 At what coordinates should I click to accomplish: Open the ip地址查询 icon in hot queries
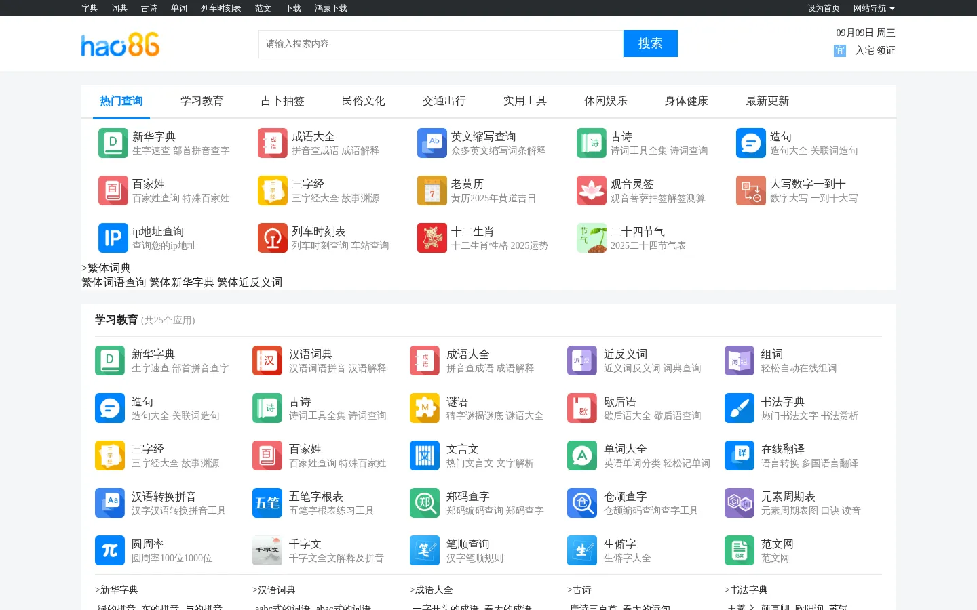113,238
